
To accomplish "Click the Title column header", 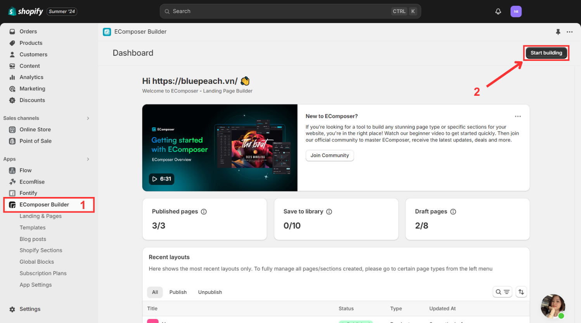I will coord(152,309).
